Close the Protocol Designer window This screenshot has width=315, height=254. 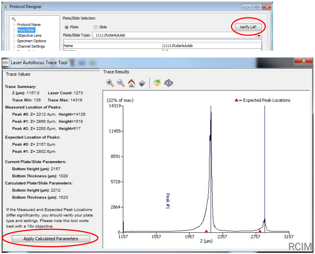click(x=267, y=7)
